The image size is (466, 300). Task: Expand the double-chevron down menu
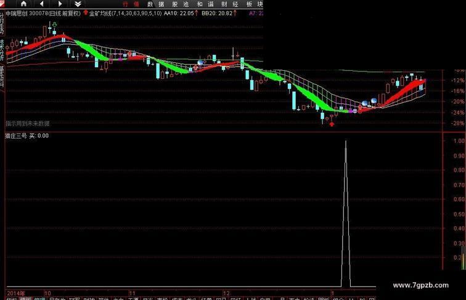pos(78,4)
